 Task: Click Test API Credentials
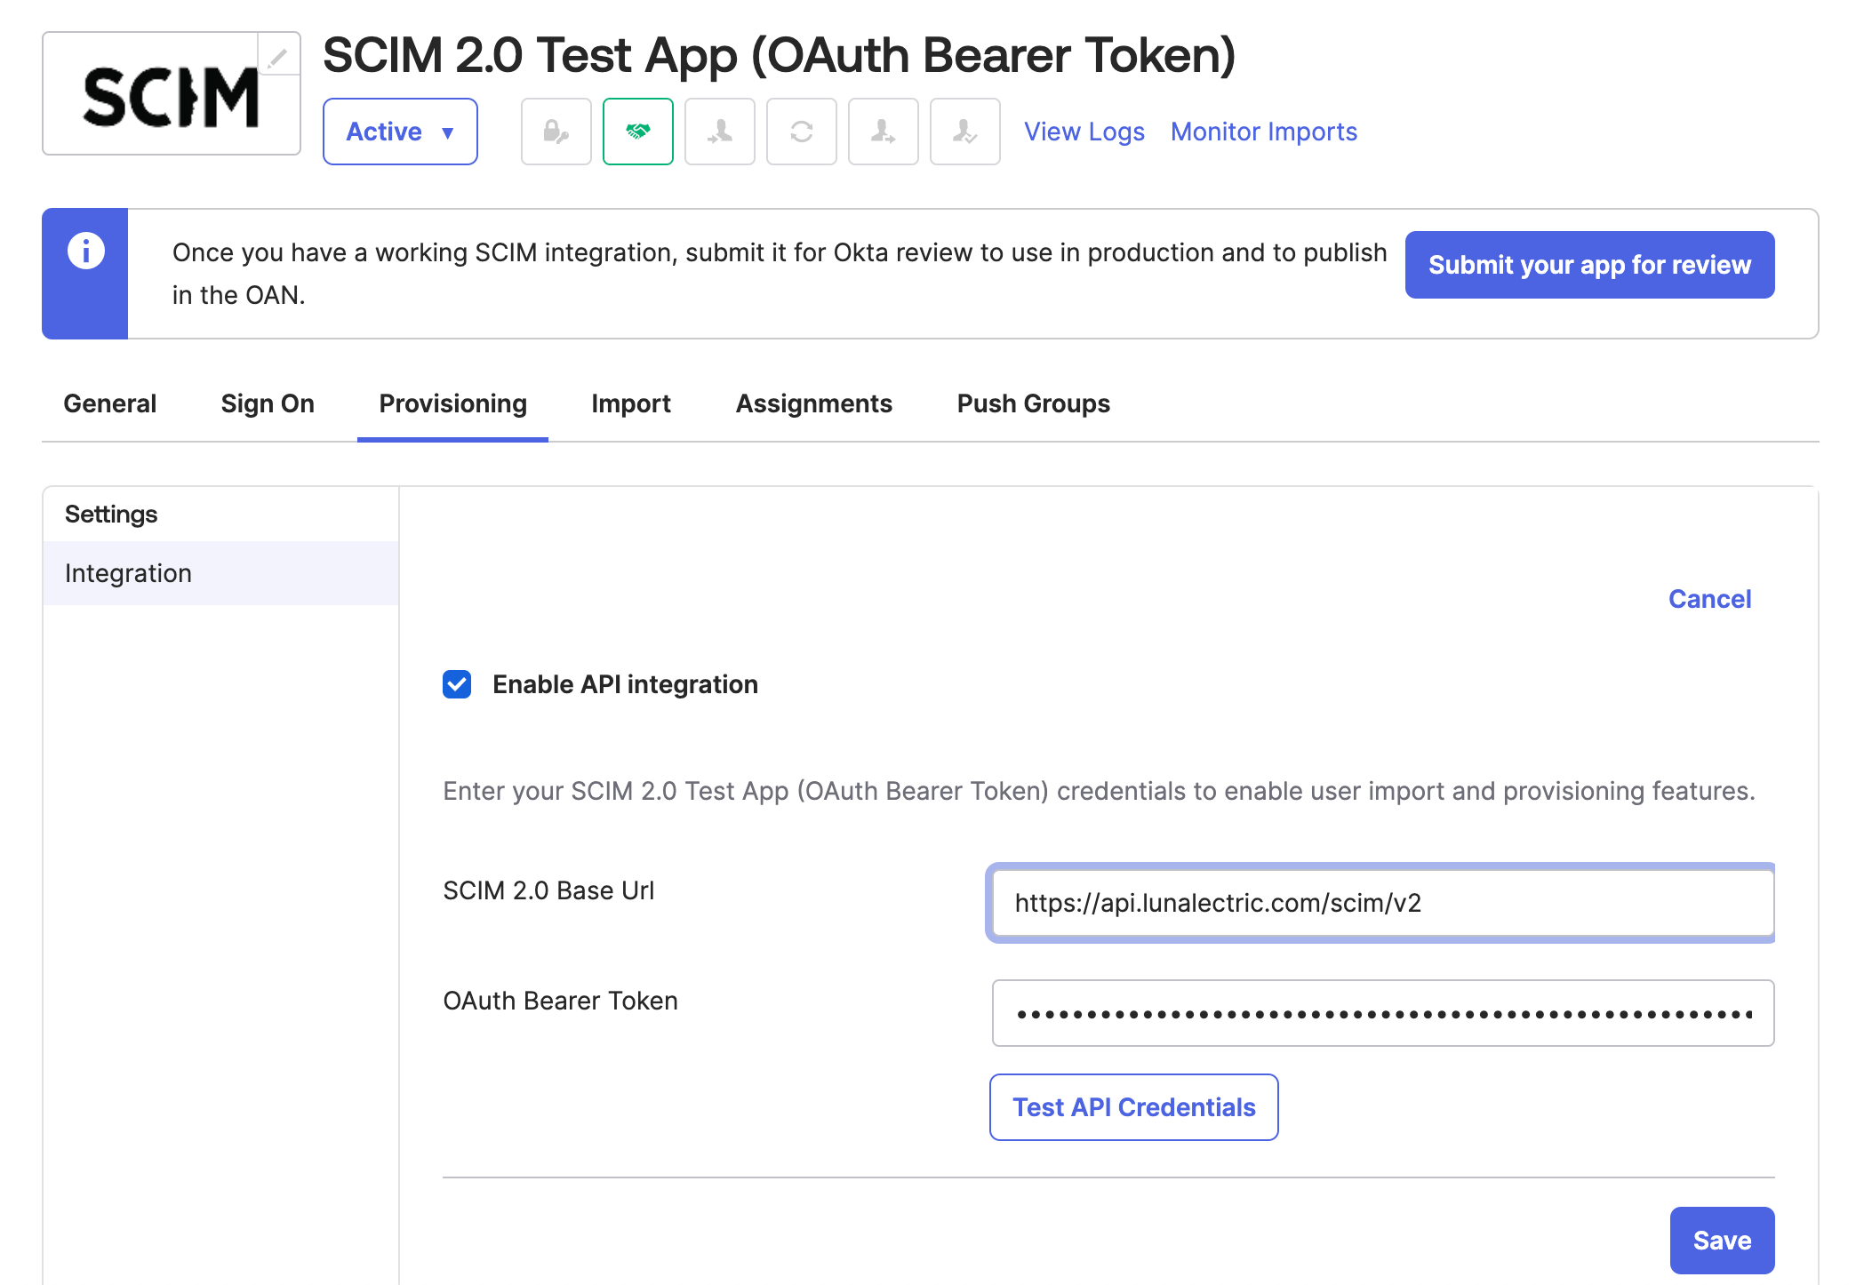(1133, 1107)
